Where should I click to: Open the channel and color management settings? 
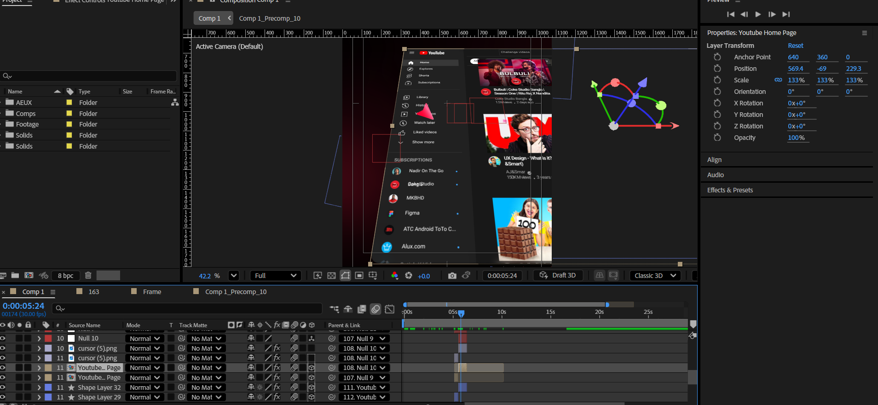394,276
